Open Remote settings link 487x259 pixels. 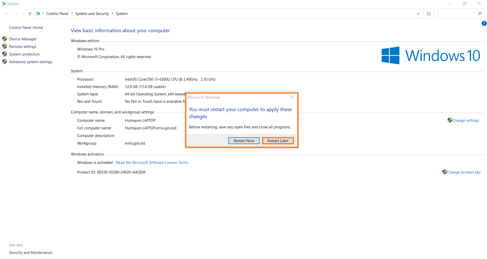pos(23,47)
